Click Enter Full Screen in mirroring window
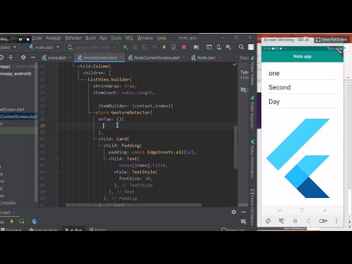This screenshot has width=352, height=264. tap(332, 40)
